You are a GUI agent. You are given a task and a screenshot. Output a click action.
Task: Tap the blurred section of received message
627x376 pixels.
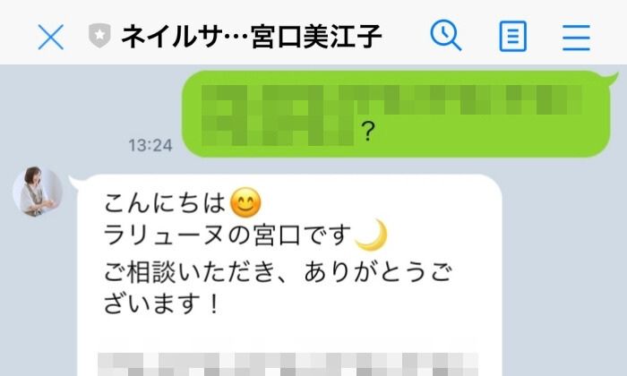coord(288,363)
